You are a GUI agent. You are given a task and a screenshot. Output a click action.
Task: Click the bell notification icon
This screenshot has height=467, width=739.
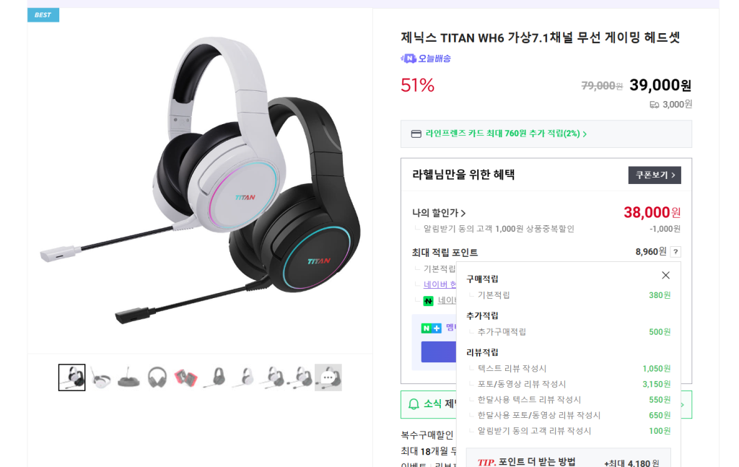pos(414,404)
